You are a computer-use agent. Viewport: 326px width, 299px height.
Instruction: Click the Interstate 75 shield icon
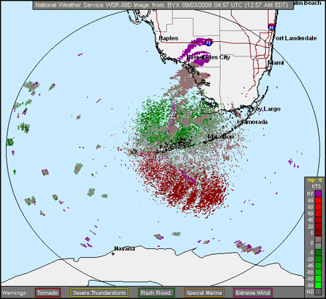tap(209, 43)
